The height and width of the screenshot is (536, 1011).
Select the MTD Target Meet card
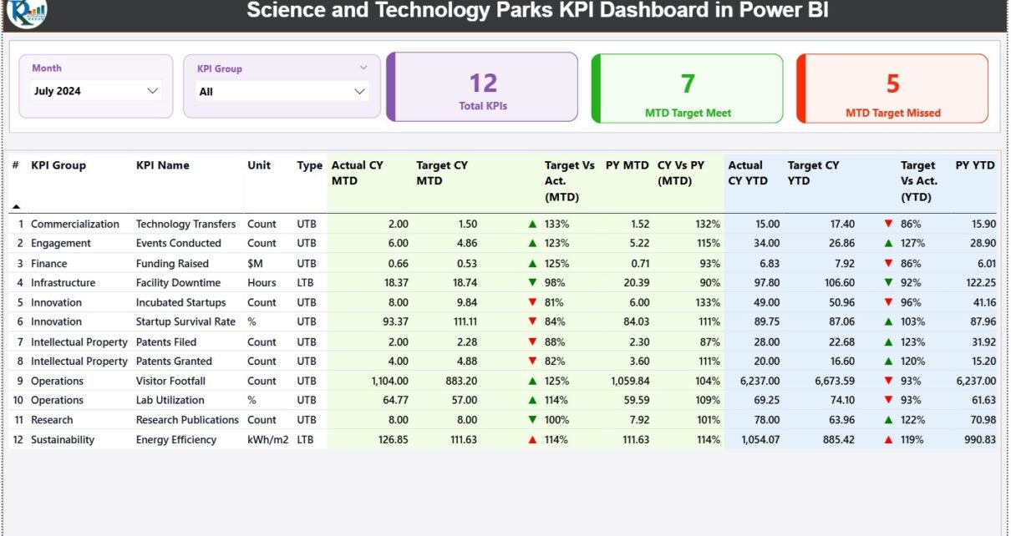[688, 88]
